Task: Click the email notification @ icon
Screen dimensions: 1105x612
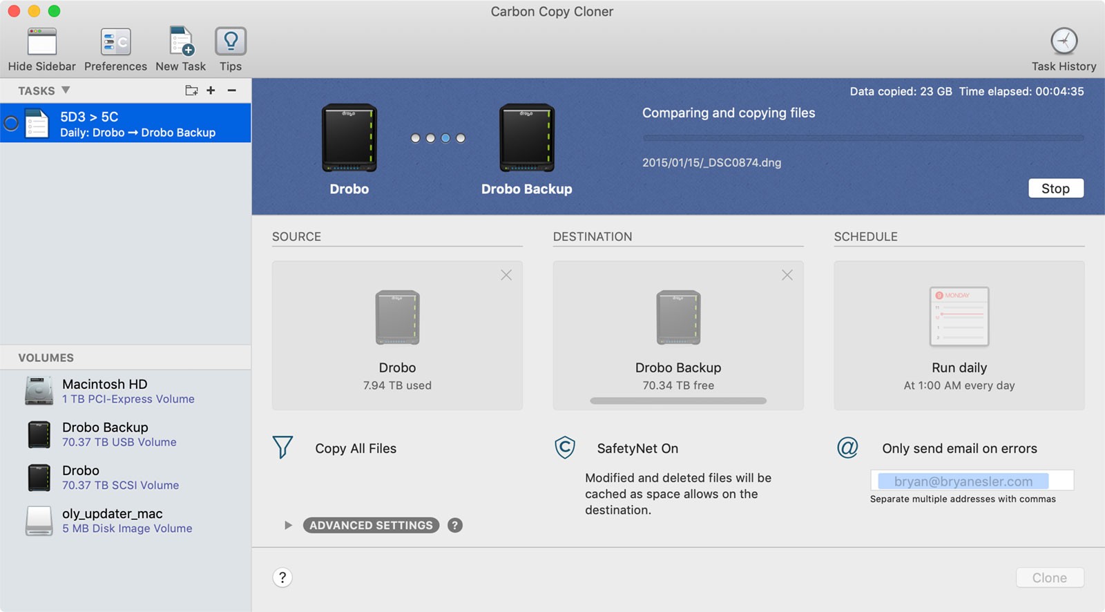Action: tap(847, 448)
